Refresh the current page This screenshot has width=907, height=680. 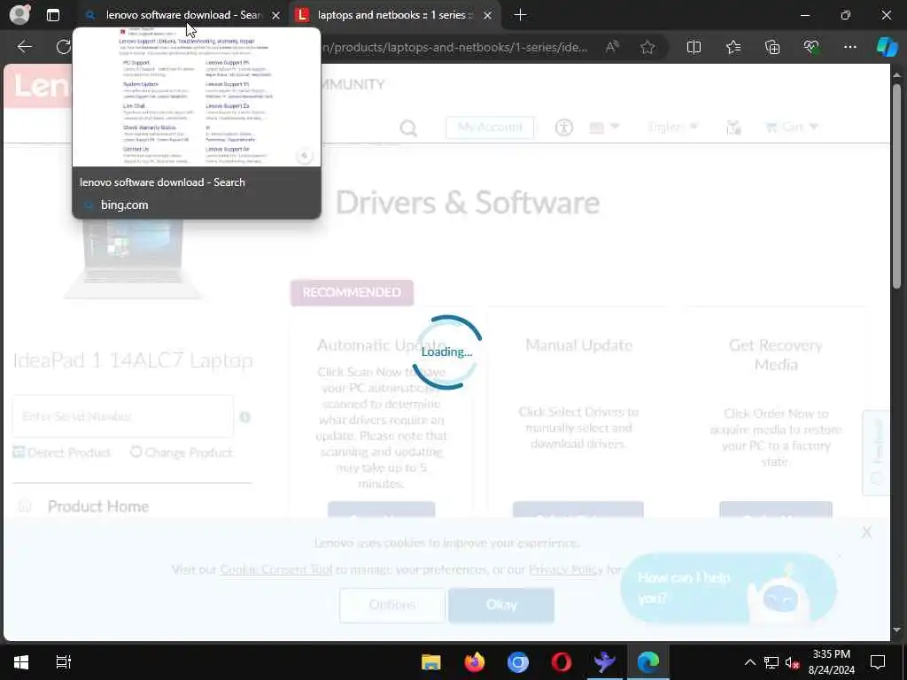click(63, 47)
